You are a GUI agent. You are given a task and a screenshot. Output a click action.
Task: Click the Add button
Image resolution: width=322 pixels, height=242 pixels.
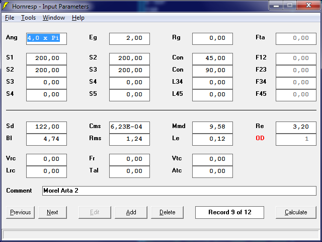point(131,212)
